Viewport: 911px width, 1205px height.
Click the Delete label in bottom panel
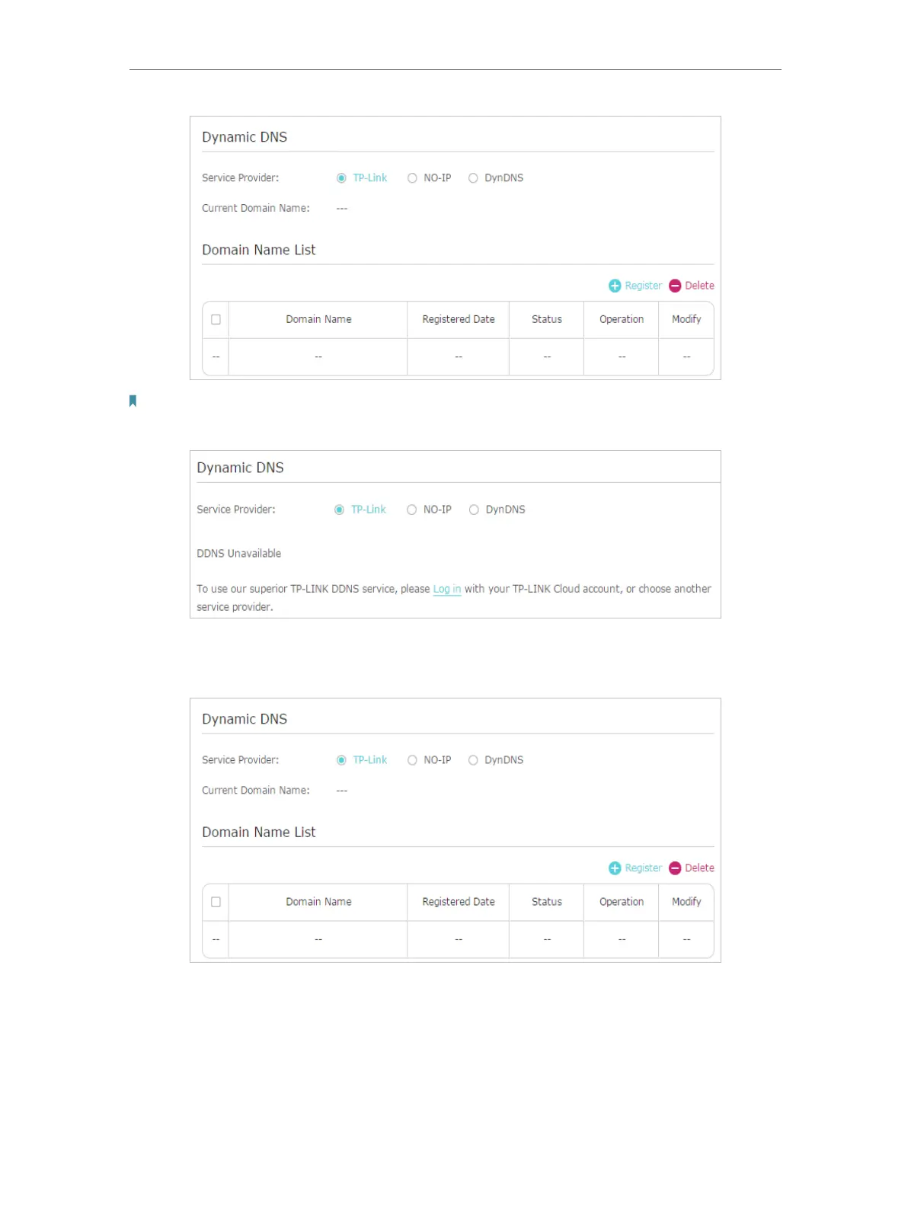[x=699, y=868]
